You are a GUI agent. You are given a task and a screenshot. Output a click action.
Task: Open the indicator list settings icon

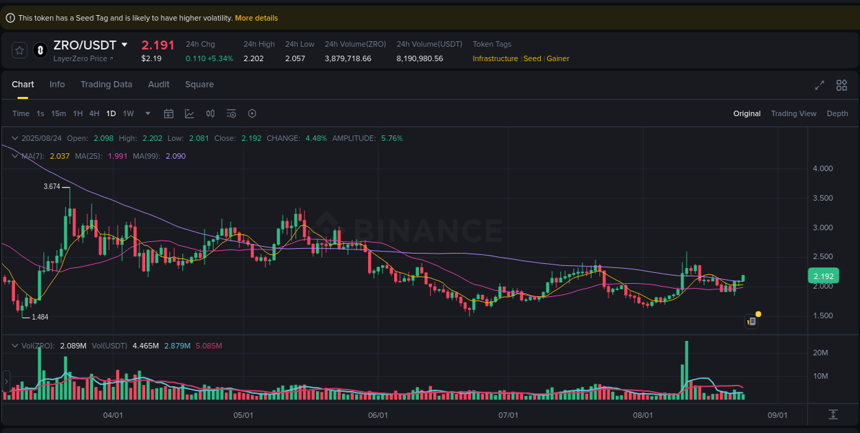(231, 113)
